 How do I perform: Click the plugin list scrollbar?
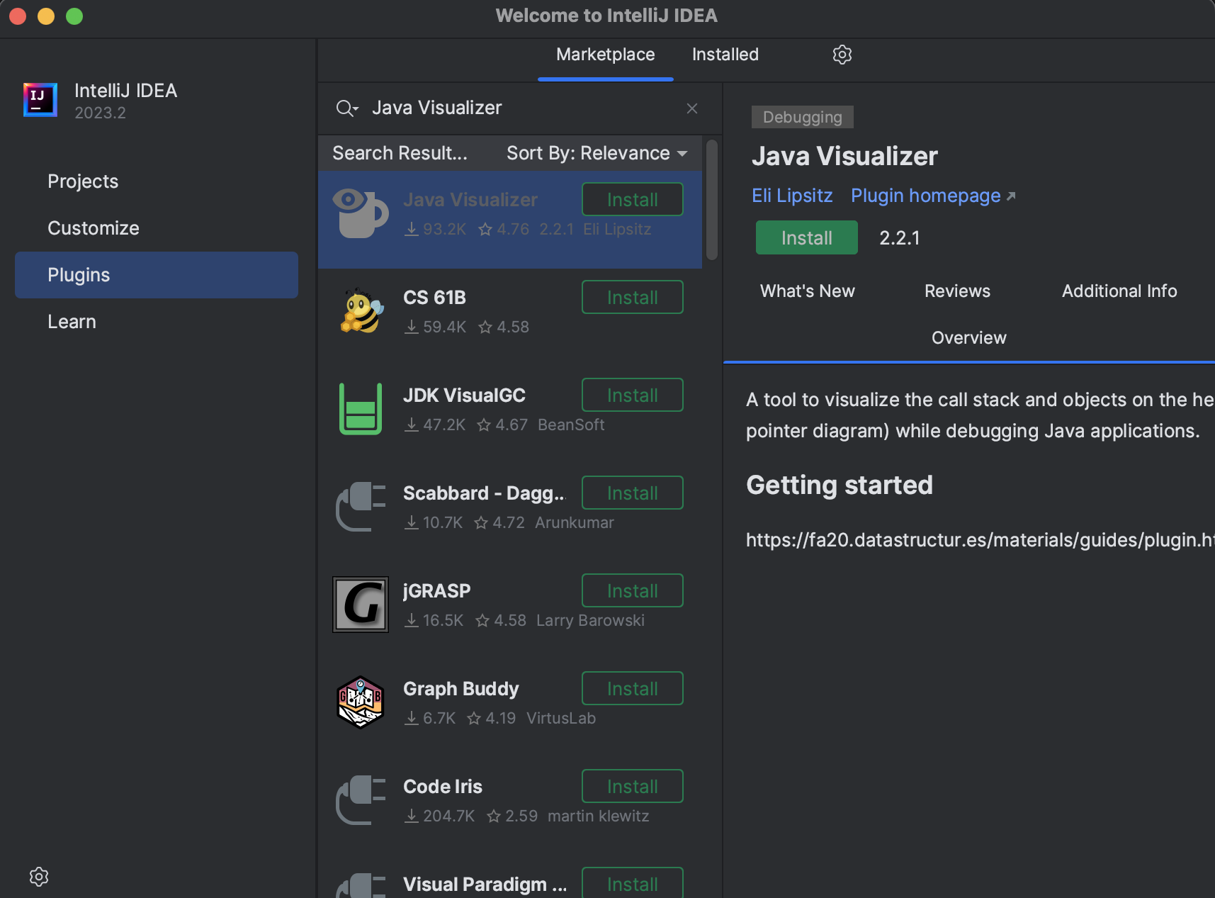[x=712, y=201]
